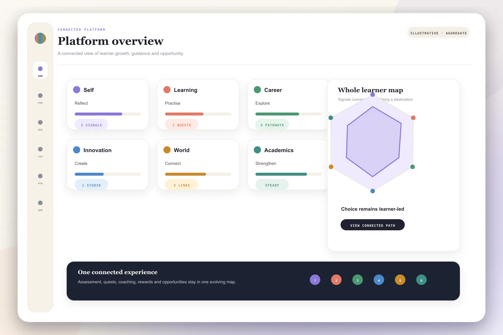This screenshot has width=503, height=335.
Task: Click the Academics card title
Action: click(279, 150)
